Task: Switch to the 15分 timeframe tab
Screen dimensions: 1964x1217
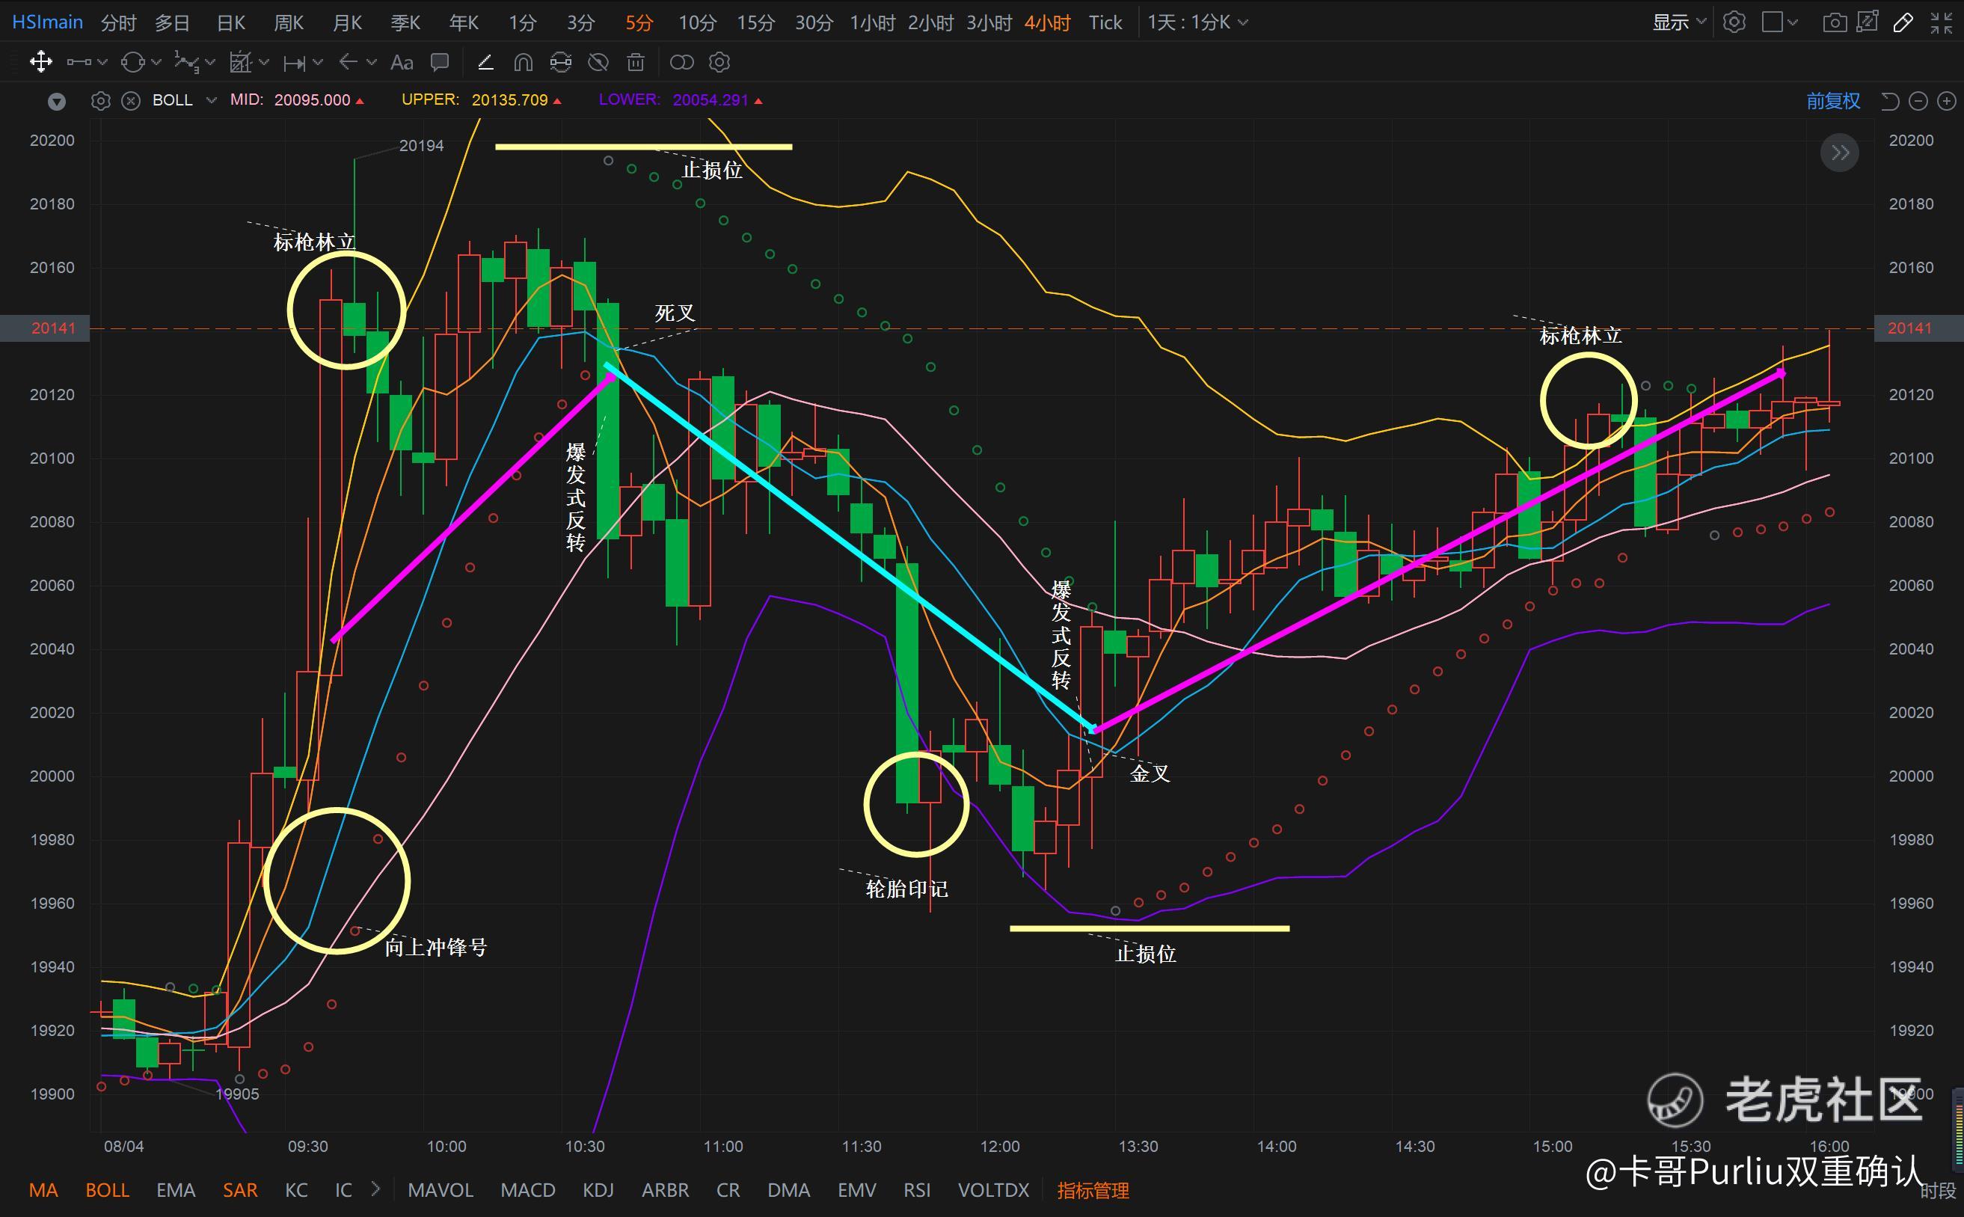Action: (x=755, y=22)
